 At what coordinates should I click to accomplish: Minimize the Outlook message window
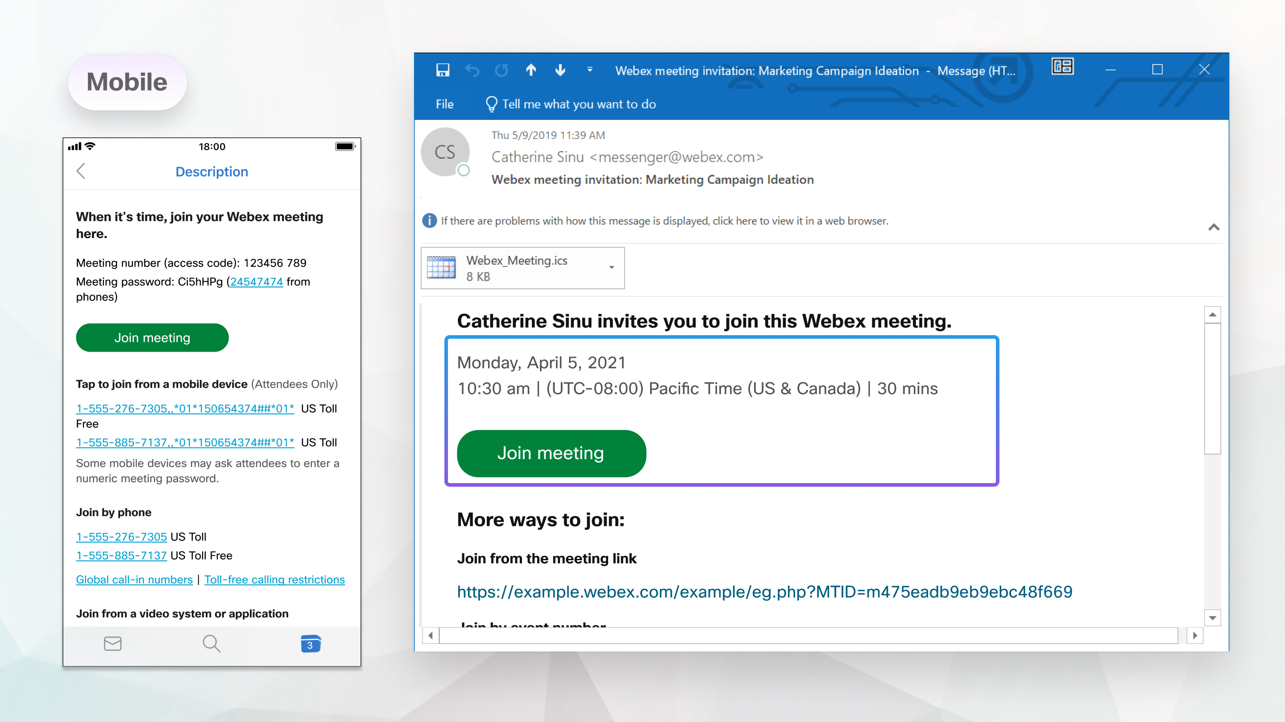click(x=1111, y=70)
